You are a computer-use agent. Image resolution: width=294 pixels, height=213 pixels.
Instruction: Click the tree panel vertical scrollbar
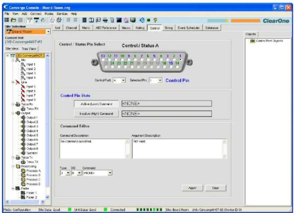coord(47,126)
